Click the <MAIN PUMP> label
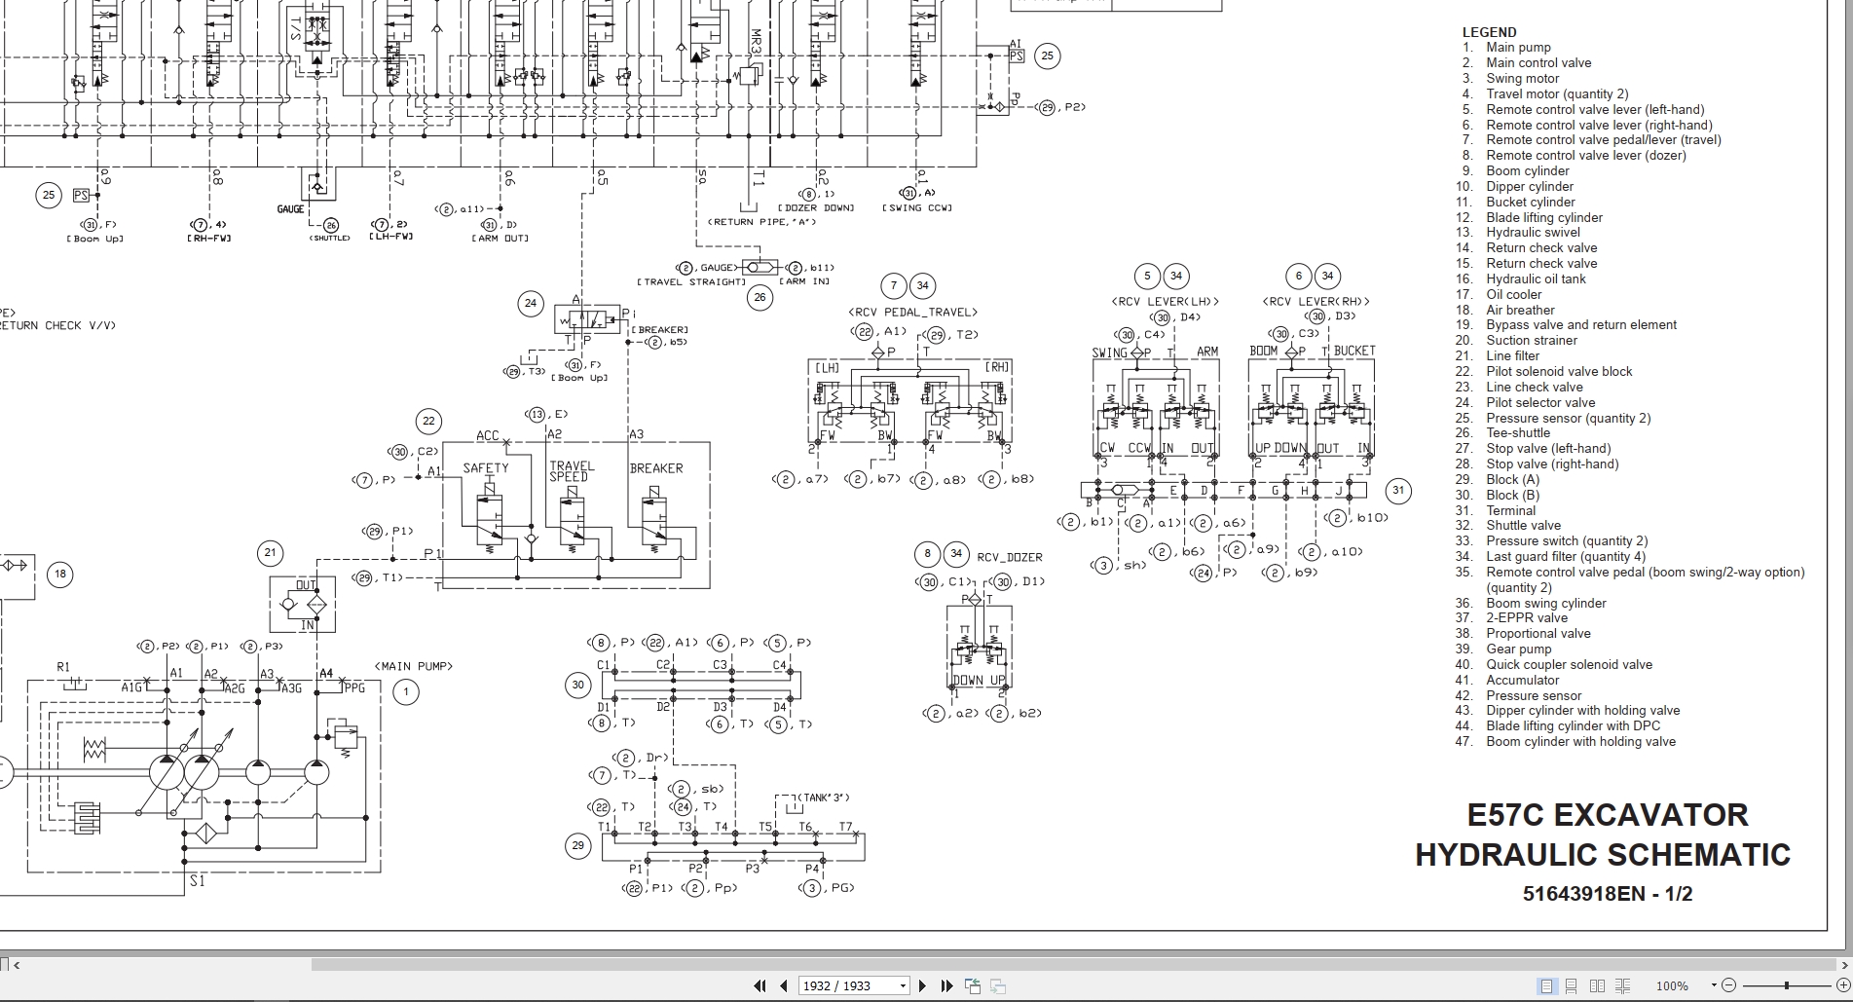 tap(414, 667)
